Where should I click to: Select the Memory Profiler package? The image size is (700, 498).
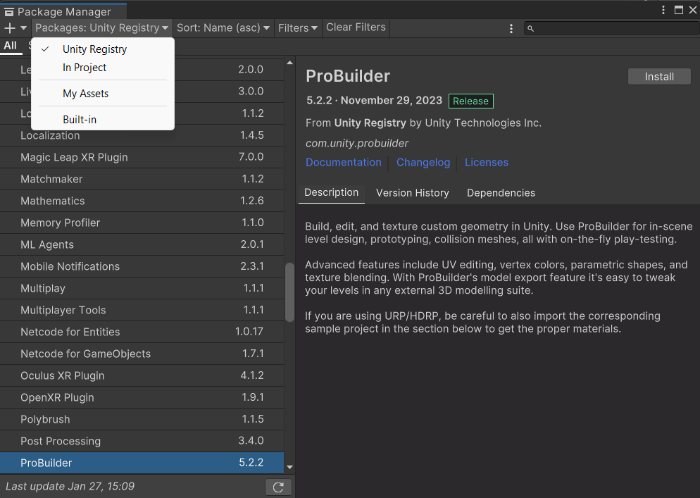(x=142, y=223)
